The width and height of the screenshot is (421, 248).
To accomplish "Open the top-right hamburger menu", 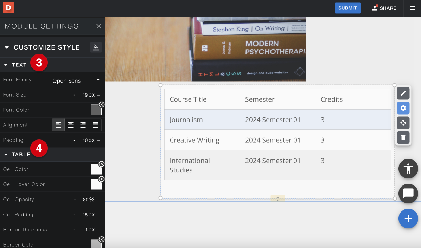I will pyautogui.click(x=412, y=8).
